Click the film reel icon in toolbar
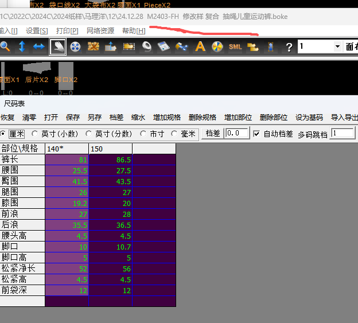The height and width of the screenshot is (323, 358). click(x=75, y=46)
